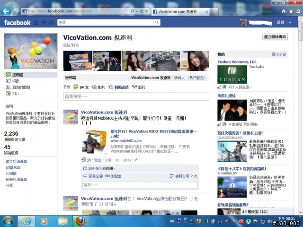Like the Yushan Ventures ad thumbs-up

pyautogui.click(x=219, y=87)
